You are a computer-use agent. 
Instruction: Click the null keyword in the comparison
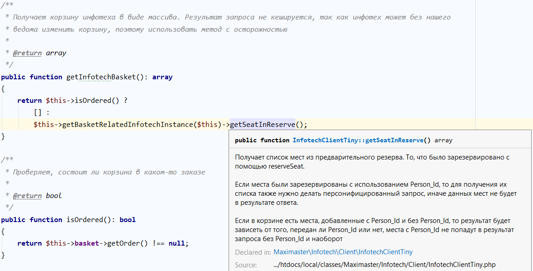click(x=177, y=243)
